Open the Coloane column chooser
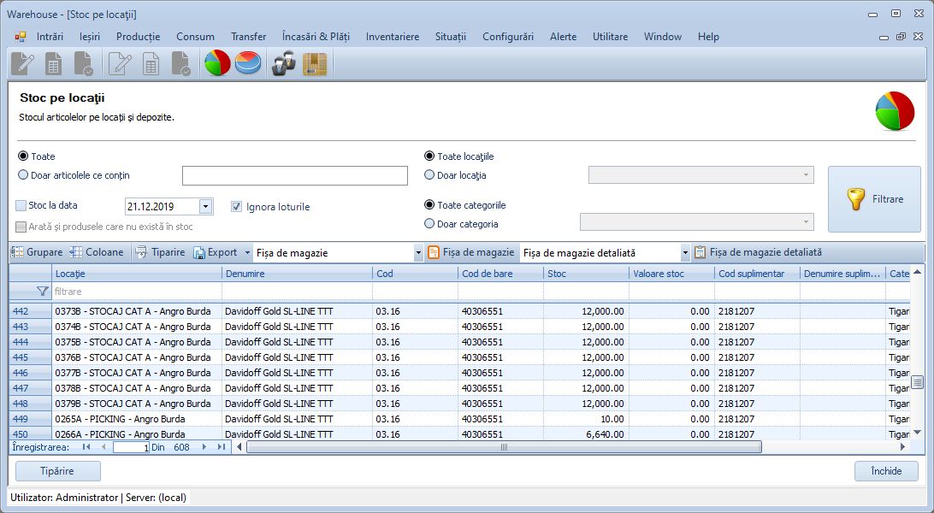The height and width of the screenshot is (513, 934). (97, 252)
